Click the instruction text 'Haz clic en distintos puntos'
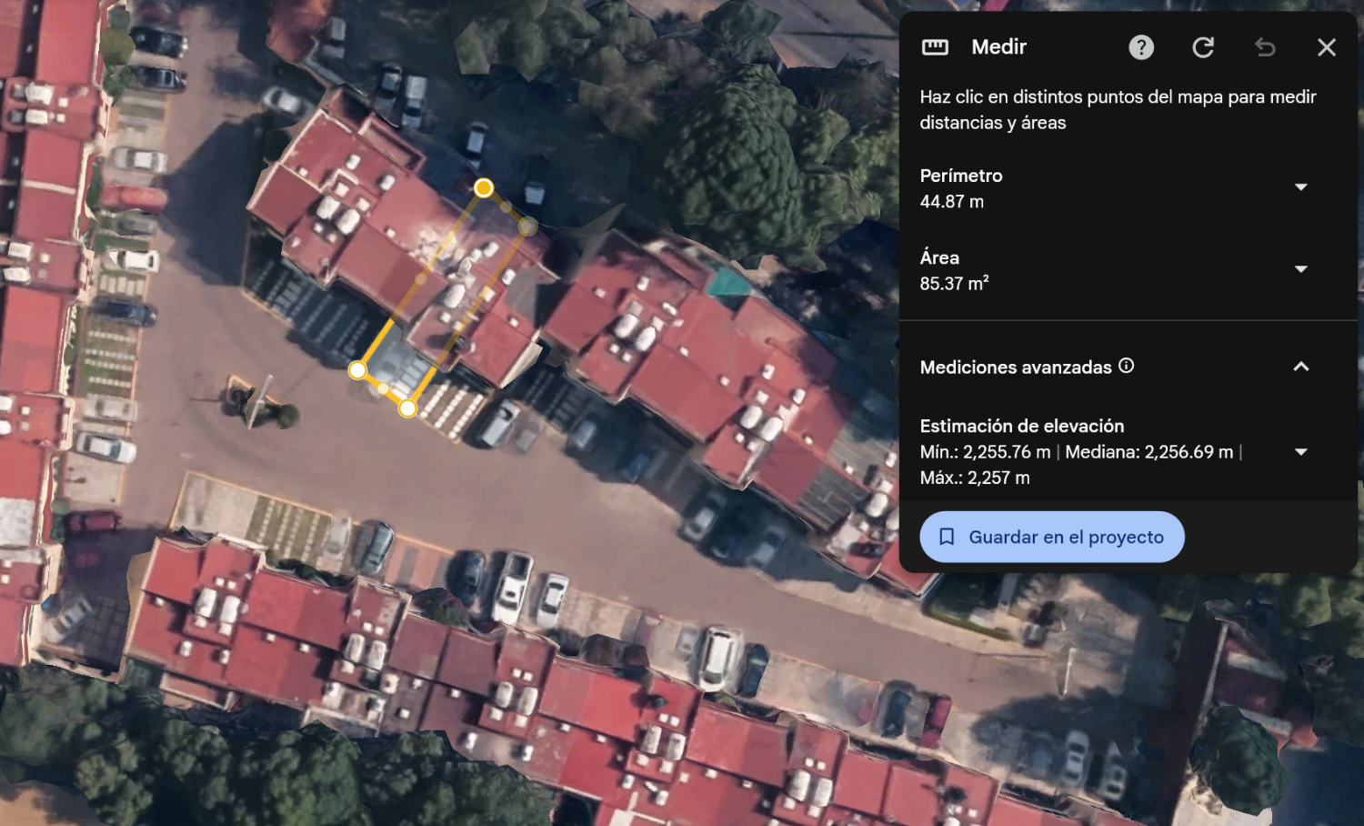This screenshot has height=826, width=1364. point(1118,109)
